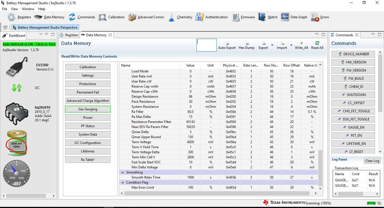
Task: Toggle the Auto Refresh ON banner
Action: tap(29, 44)
